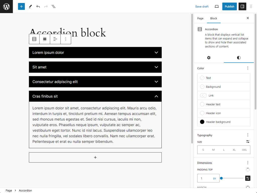Viewport: 257px width, 193px height.
Task: Click the Publish button
Action: click(229, 7)
